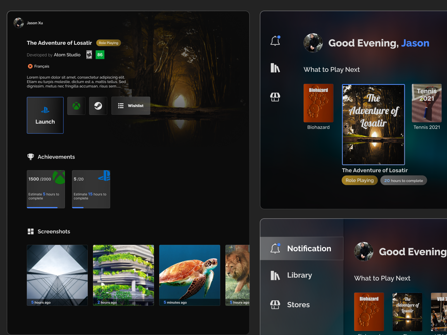Select the Biohazard game cover
Screen dimensions: 447x335
(x=318, y=103)
